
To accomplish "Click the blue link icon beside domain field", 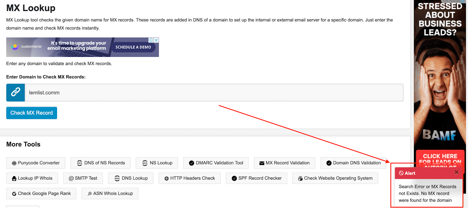I will coord(16,93).
